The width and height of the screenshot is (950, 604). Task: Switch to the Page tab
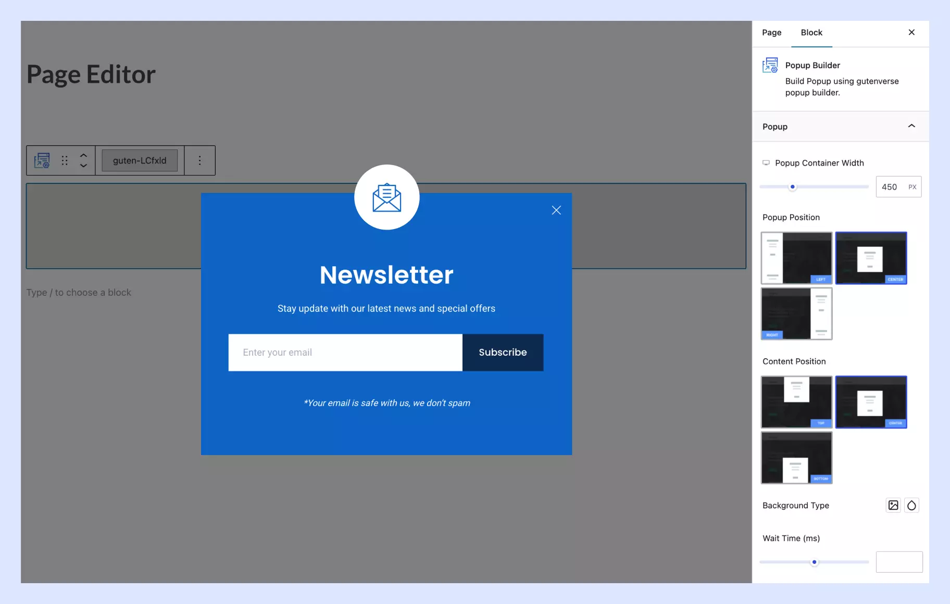(x=771, y=32)
